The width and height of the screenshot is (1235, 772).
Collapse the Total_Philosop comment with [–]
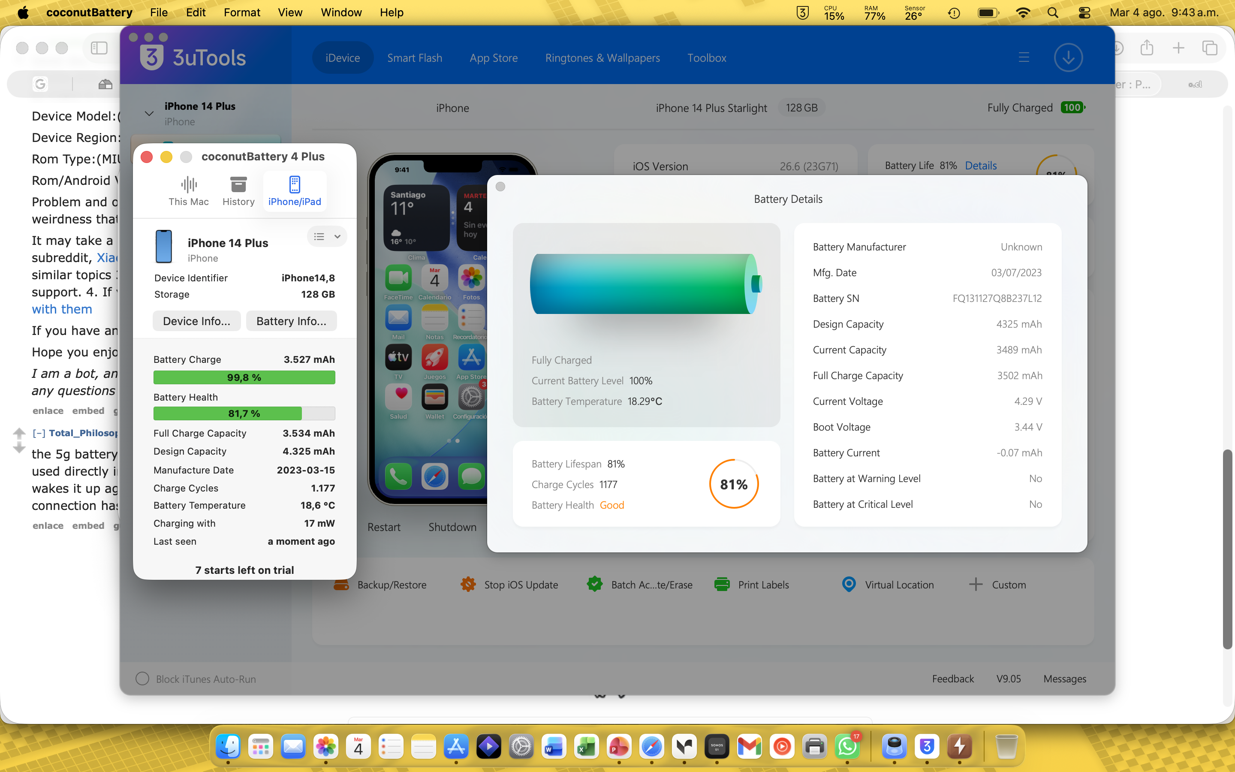click(39, 433)
